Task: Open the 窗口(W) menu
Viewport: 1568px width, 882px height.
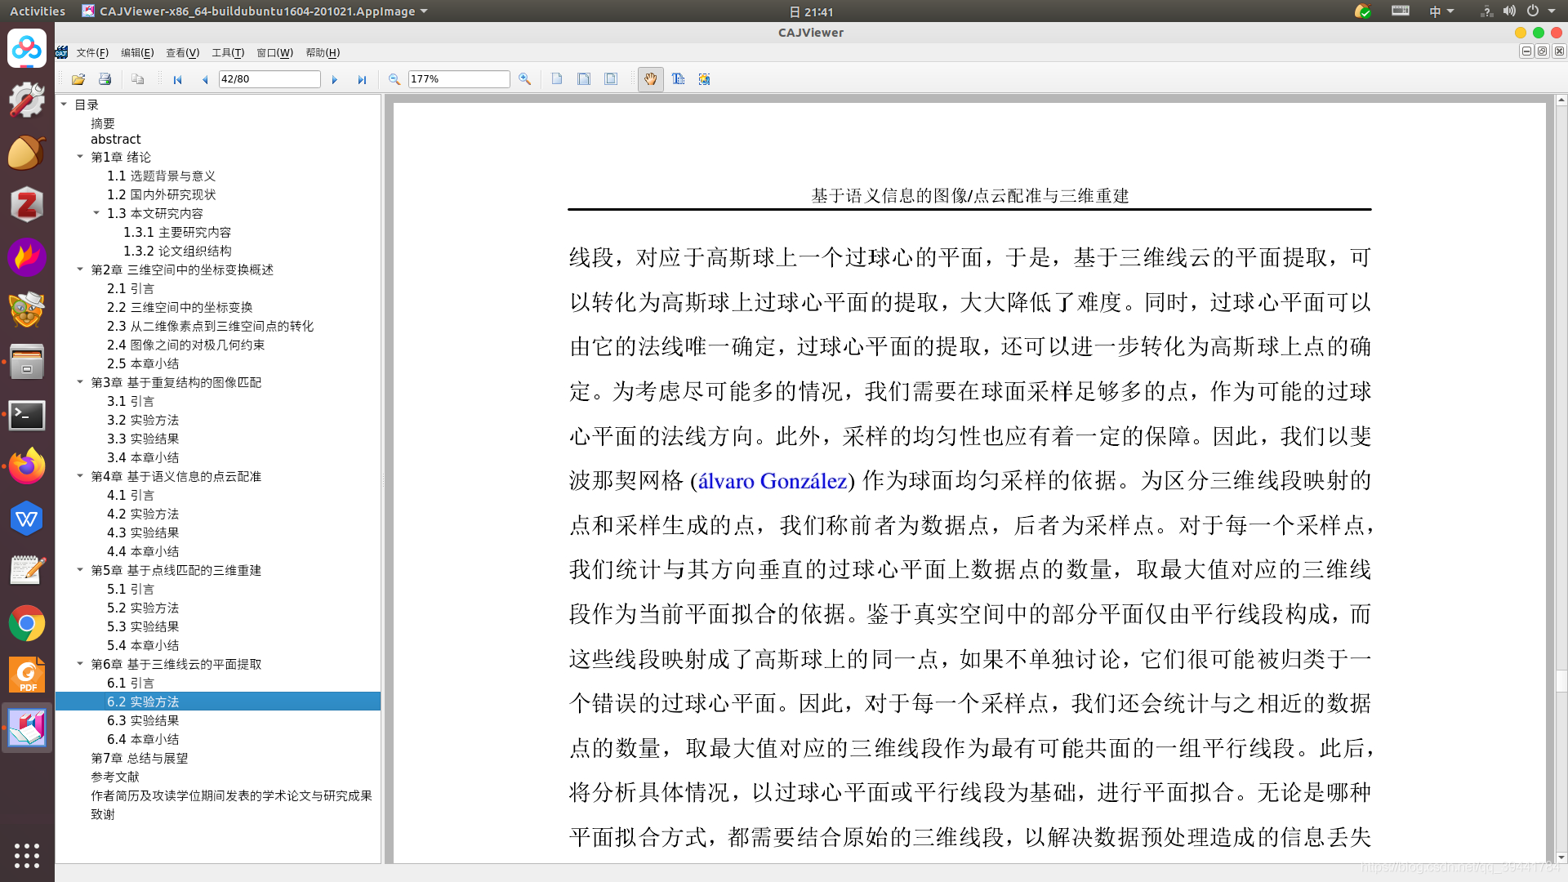Action: (274, 52)
